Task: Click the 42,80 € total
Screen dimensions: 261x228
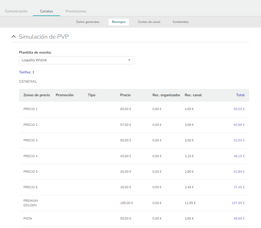Action: (239, 172)
